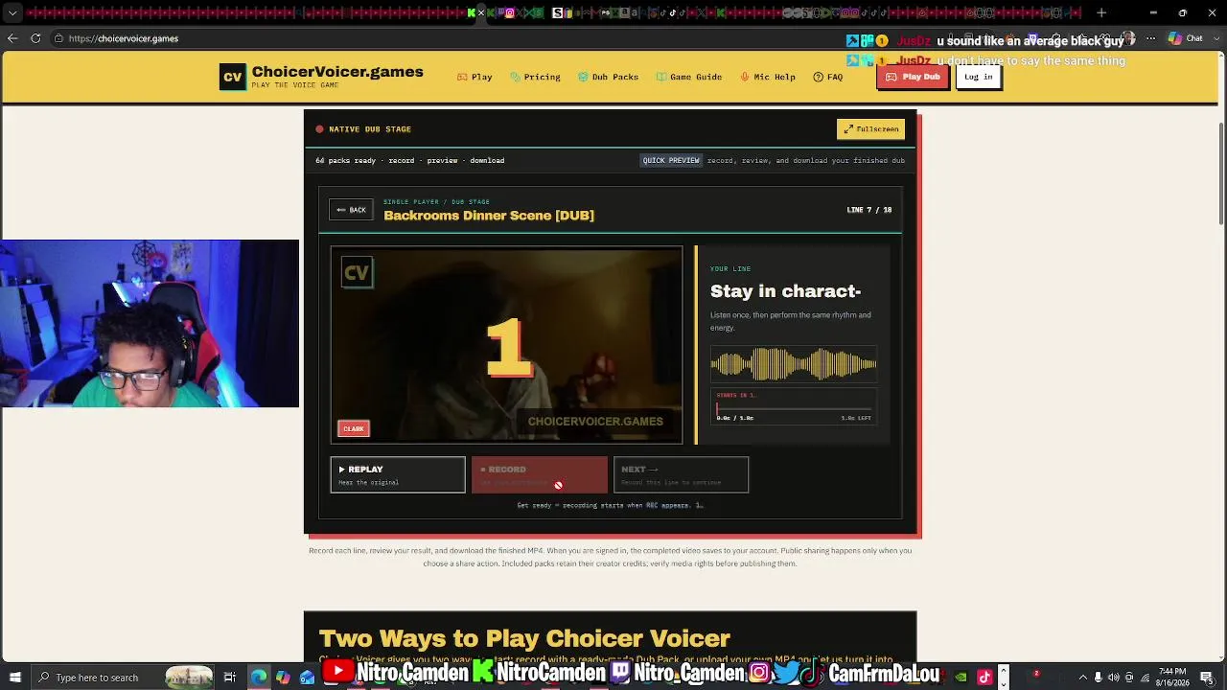The image size is (1227, 690).
Task: Click the Record button
Action: [539, 474]
